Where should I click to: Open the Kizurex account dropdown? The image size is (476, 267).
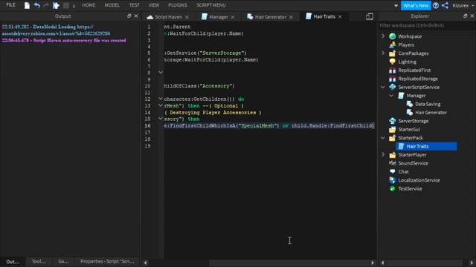coord(463,5)
